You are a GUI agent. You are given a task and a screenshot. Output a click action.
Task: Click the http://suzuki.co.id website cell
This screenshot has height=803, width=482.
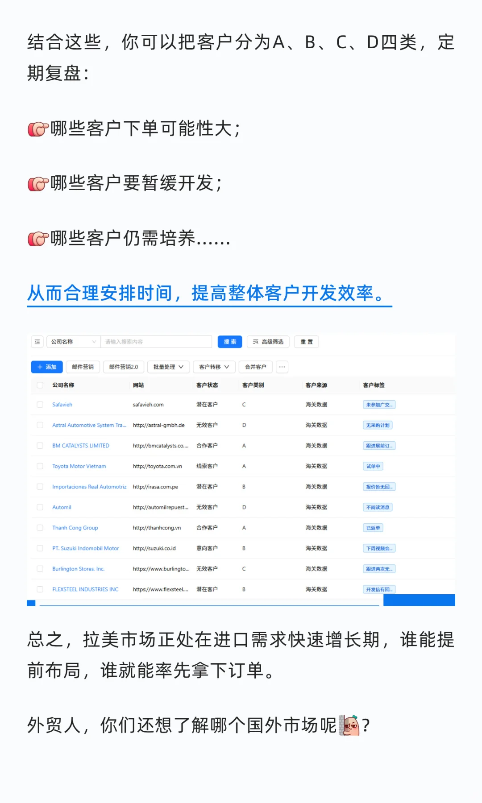click(154, 548)
